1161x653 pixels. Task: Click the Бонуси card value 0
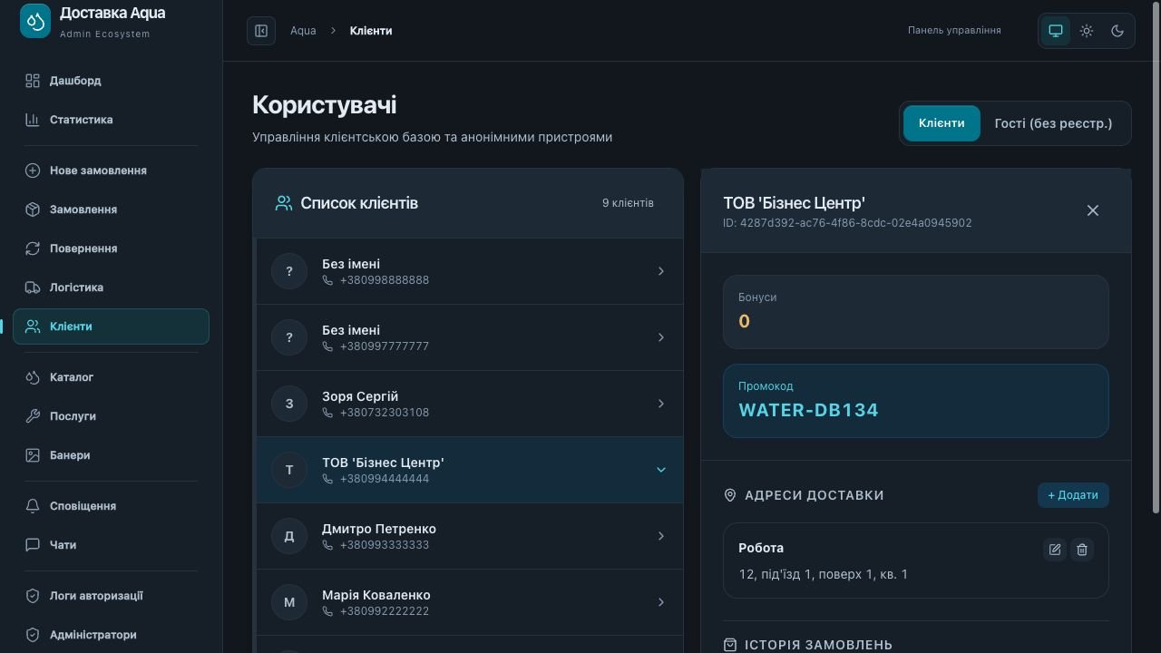(x=744, y=321)
